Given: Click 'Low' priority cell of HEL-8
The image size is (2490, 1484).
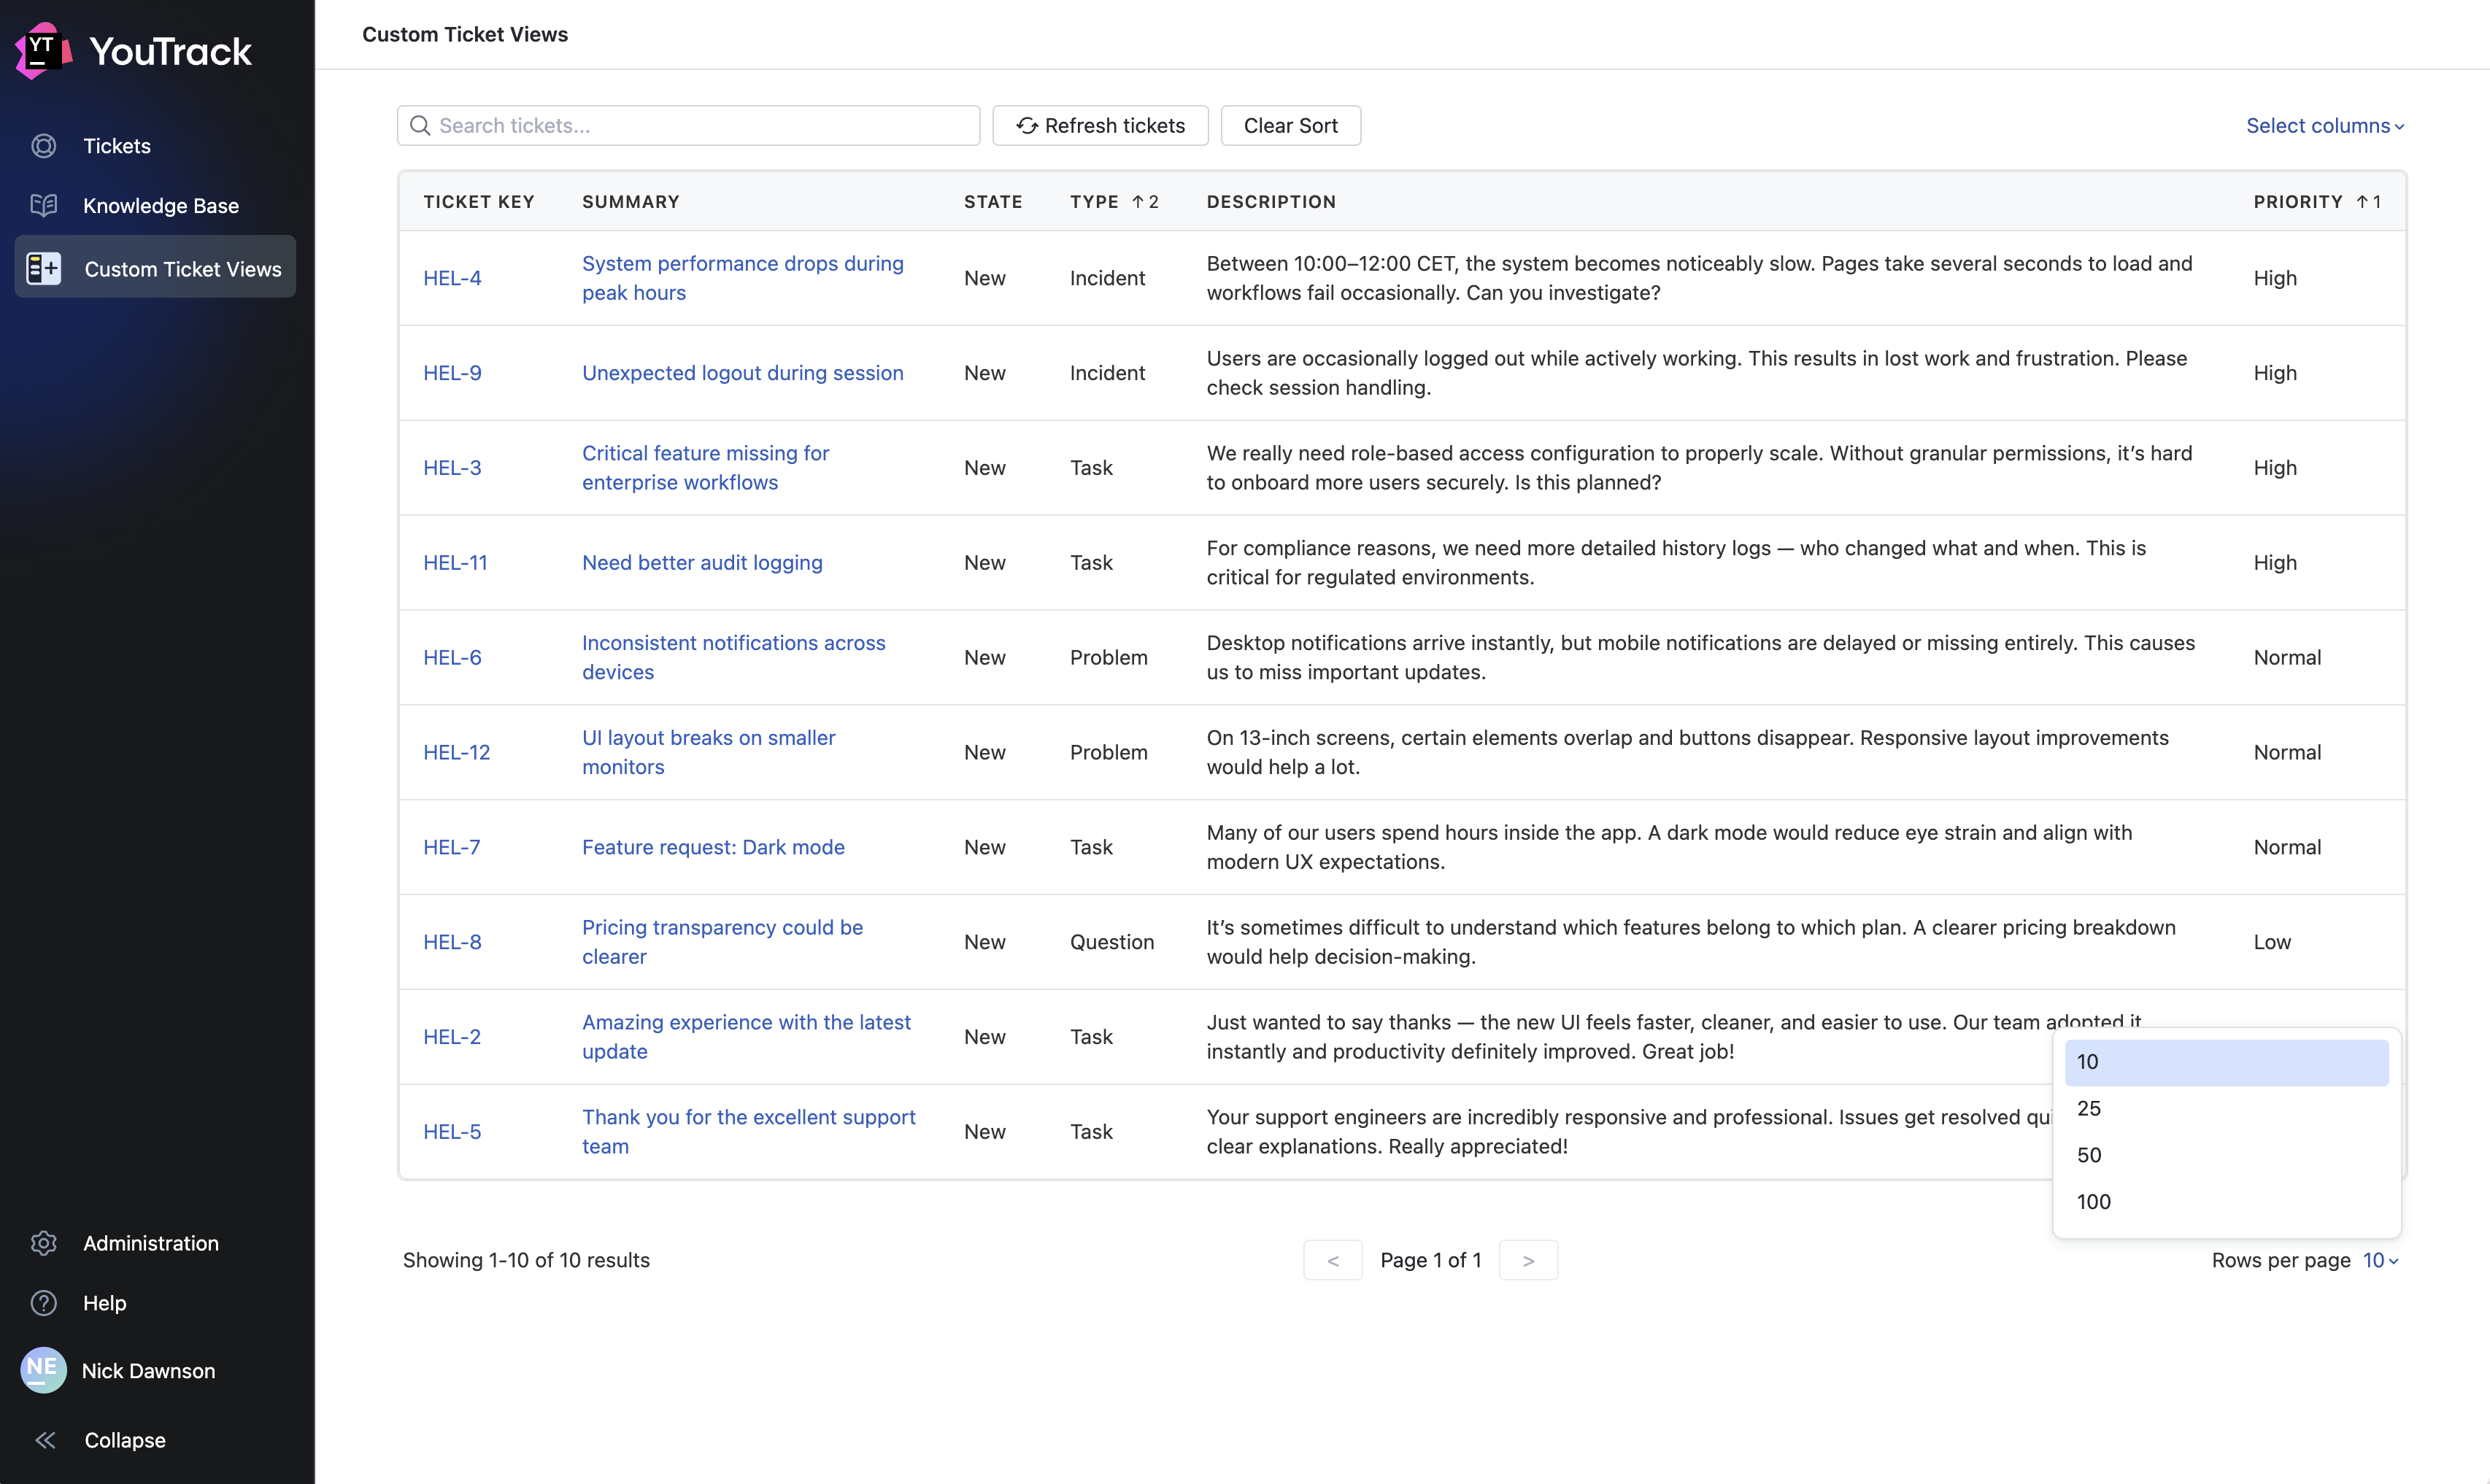Looking at the screenshot, I should pos(2271,942).
